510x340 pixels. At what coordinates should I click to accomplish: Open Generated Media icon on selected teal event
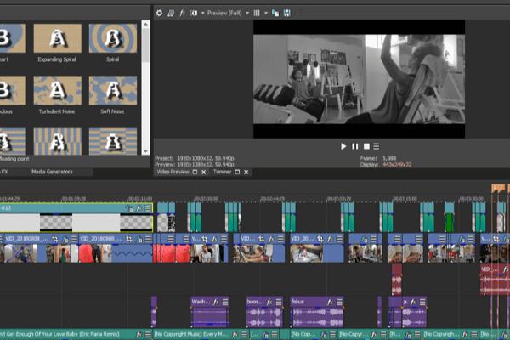point(129,208)
